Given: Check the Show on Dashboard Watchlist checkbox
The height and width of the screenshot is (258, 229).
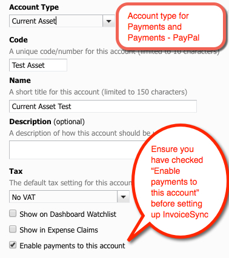Looking at the screenshot, I should click(13, 213).
